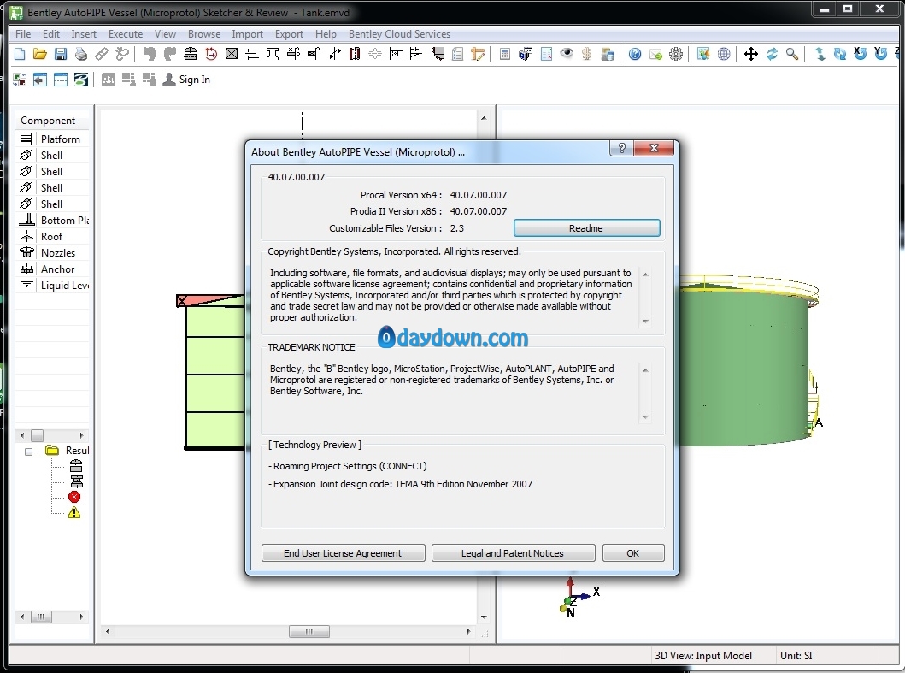The image size is (905, 673).
Task: Click the Unit: SI status bar entry
Action: click(x=796, y=656)
